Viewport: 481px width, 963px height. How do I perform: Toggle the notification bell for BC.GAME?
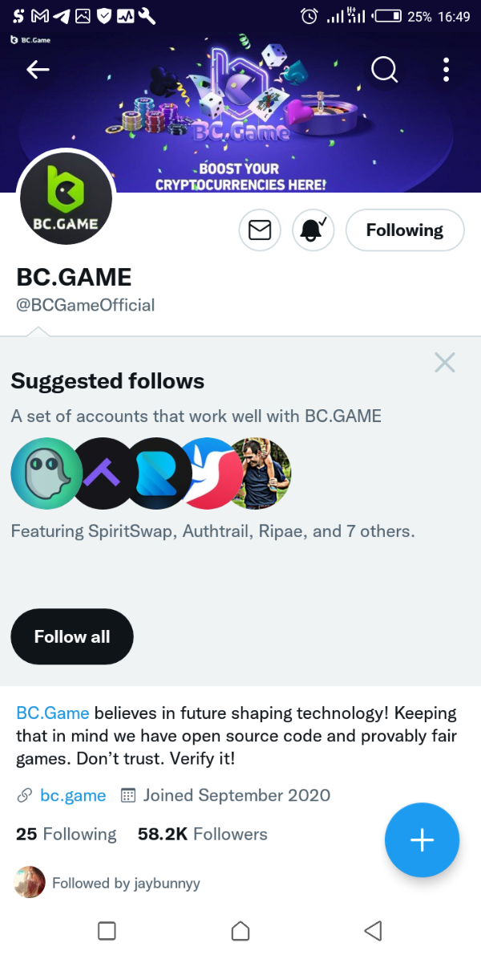click(313, 230)
